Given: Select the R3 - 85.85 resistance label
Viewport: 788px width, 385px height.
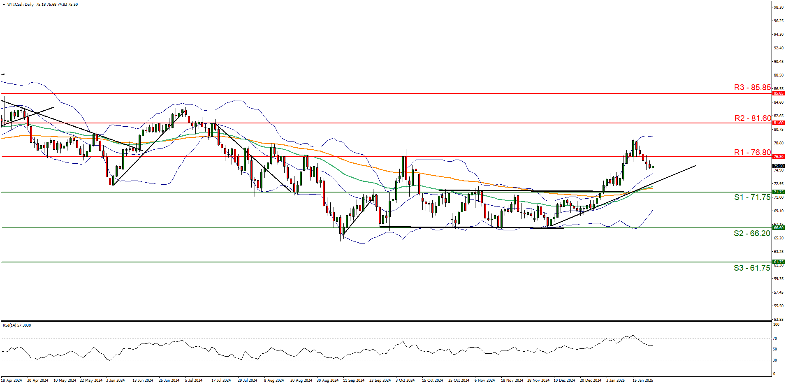Looking at the screenshot, I should 752,88.
